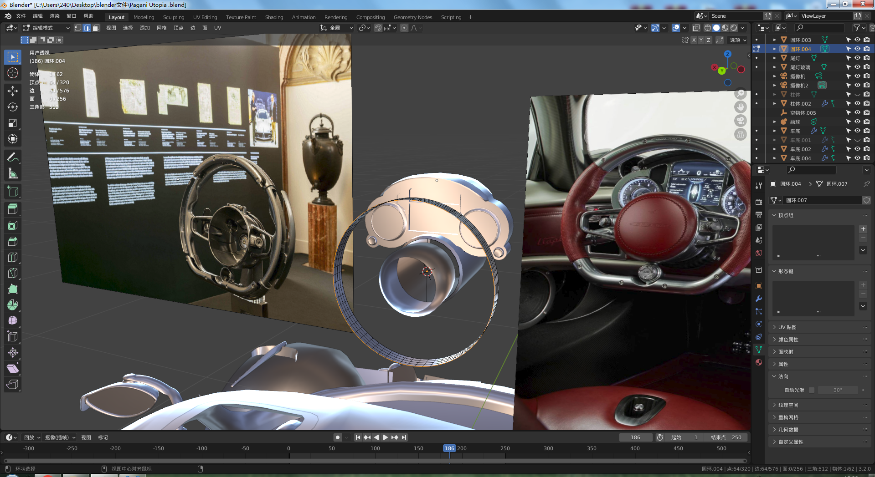Activate the 3D Cursor tool
Screen dimensions: 875x477
[13, 73]
